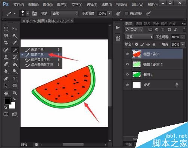Open options bar 不透明度 slider arrow
The image size is (188, 148).
coord(109,13)
